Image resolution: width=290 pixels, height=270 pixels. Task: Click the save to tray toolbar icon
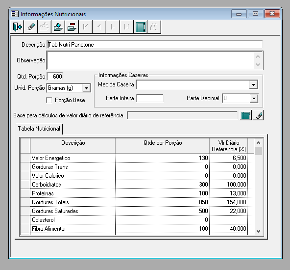point(58,27)
